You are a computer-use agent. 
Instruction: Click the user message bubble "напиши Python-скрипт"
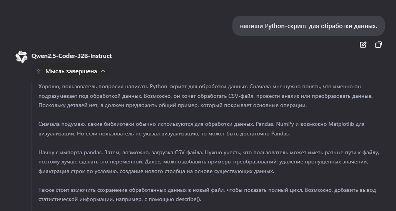308,26
